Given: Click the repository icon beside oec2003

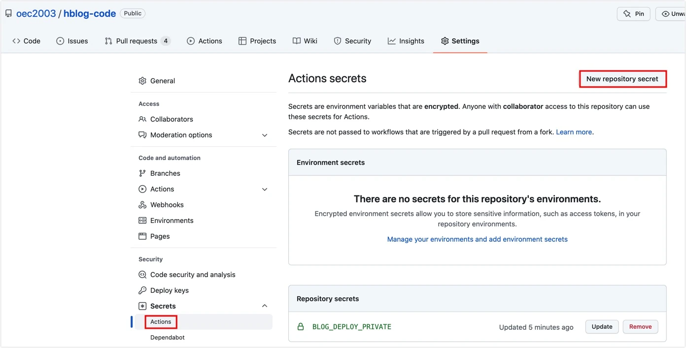Looking at the screenshot, I should [8, 13].
